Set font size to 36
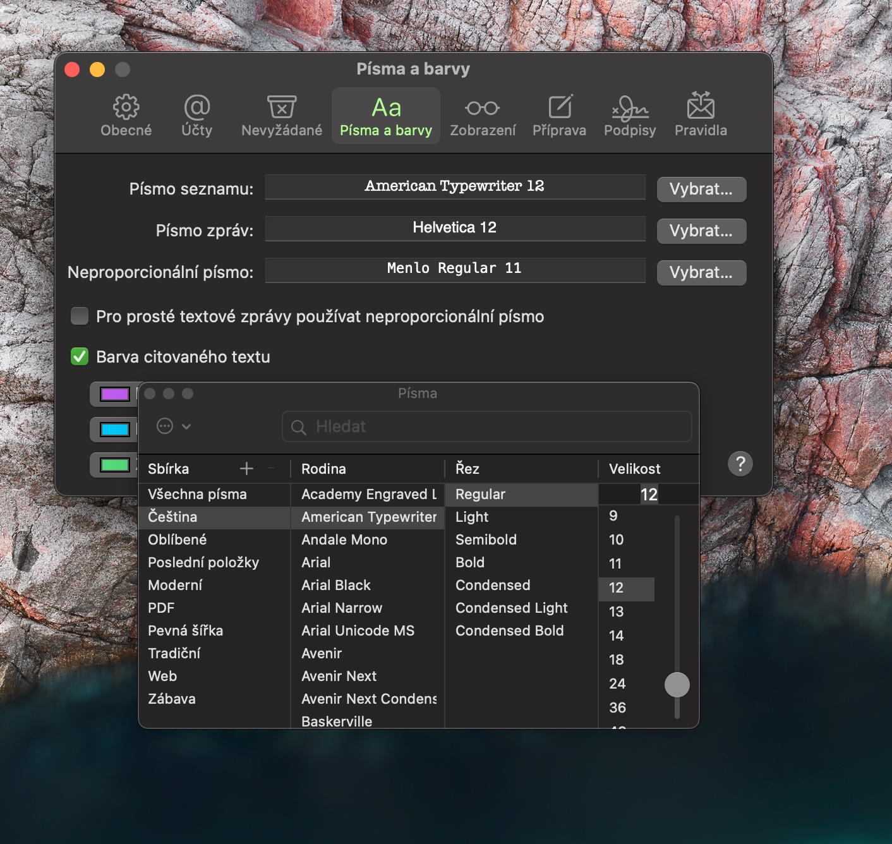892x844 pixels. tap(627, 708)
